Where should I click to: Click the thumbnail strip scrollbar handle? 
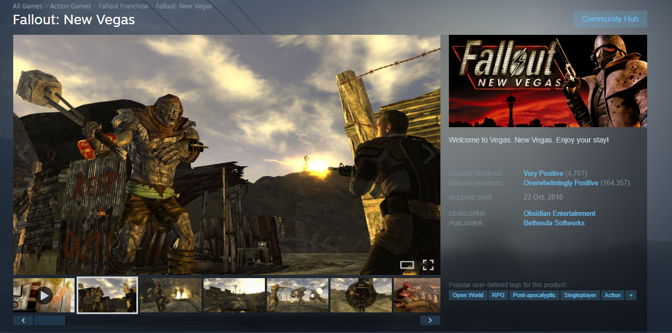pos(50,320)
